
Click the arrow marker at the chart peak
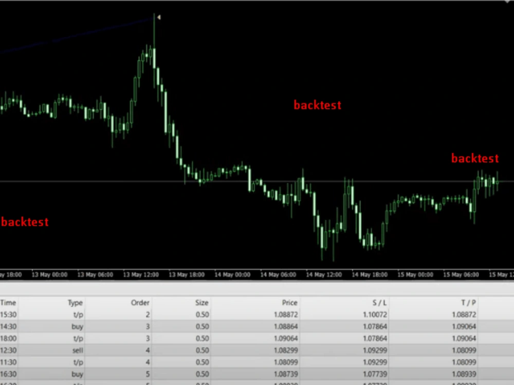tap(158, 17)
